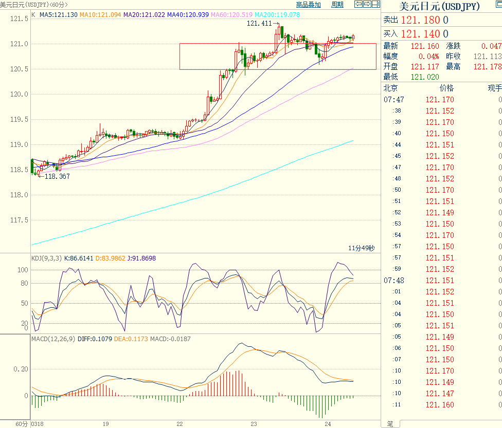Click the KDJ(9,3,3) indicator title
Image resolution: width=502 pixels, height=428 pixels.
(46, 258)
